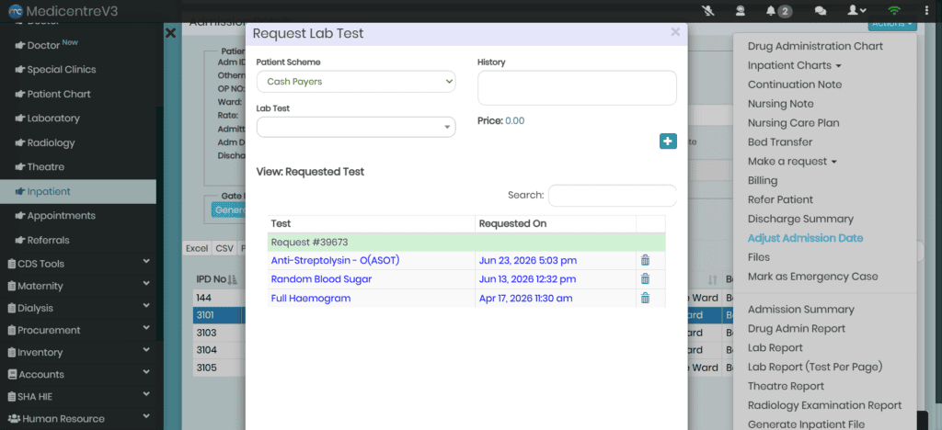Sort by IPD No column
This screenshot has height=430, width=942.
coord(217,279)
